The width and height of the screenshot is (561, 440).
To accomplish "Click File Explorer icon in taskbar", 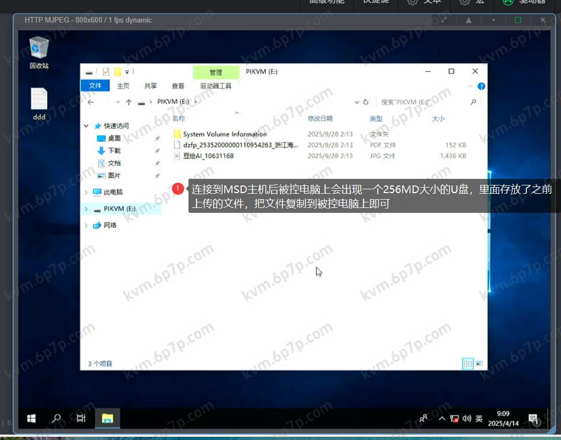I will tap(107, 419).
